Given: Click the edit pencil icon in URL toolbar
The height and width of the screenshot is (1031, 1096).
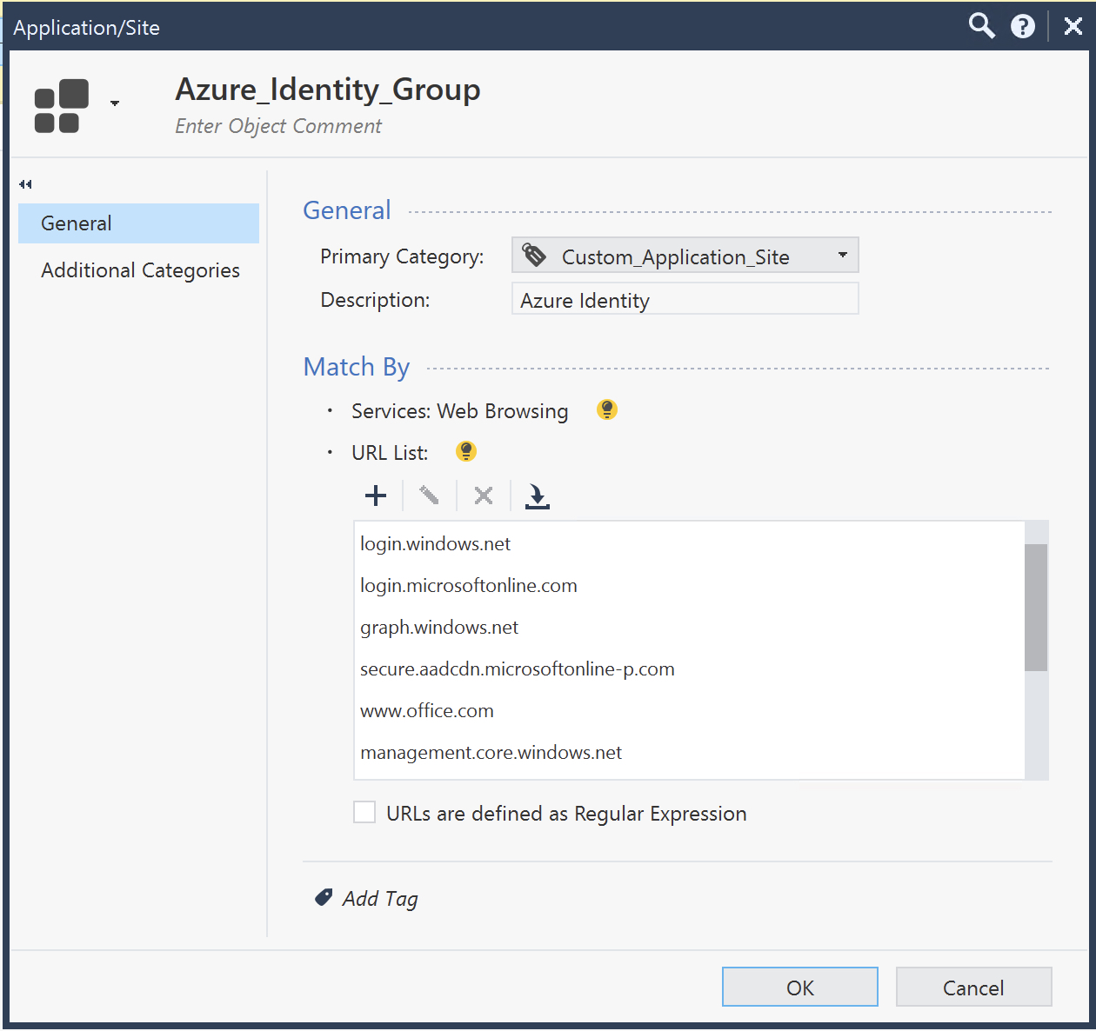Looking at the screenshot, I should [x=429, y=496].
